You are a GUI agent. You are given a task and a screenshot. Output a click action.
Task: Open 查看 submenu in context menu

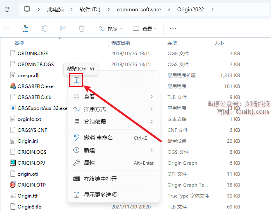pyautogui.click(x=114, y=97)
